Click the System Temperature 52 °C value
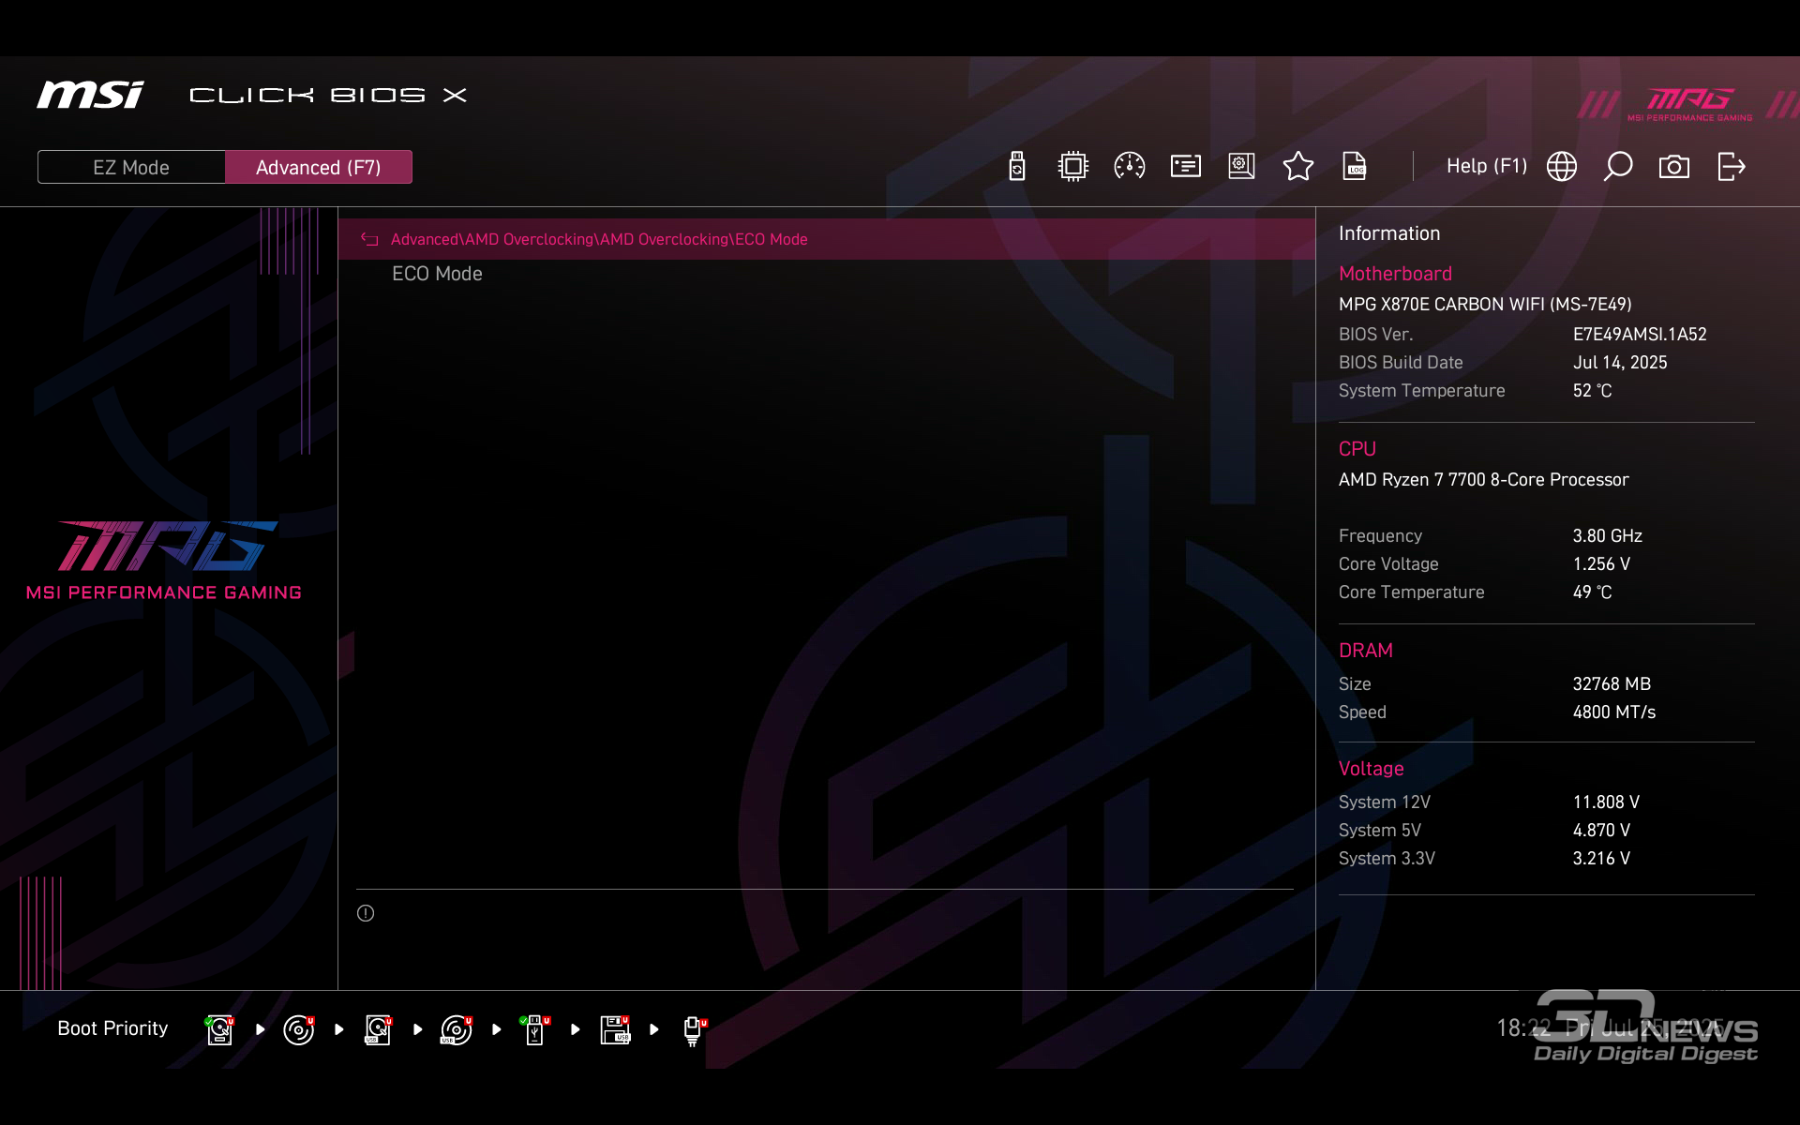1800x1125 pixels. click(x=1593, y=391)
